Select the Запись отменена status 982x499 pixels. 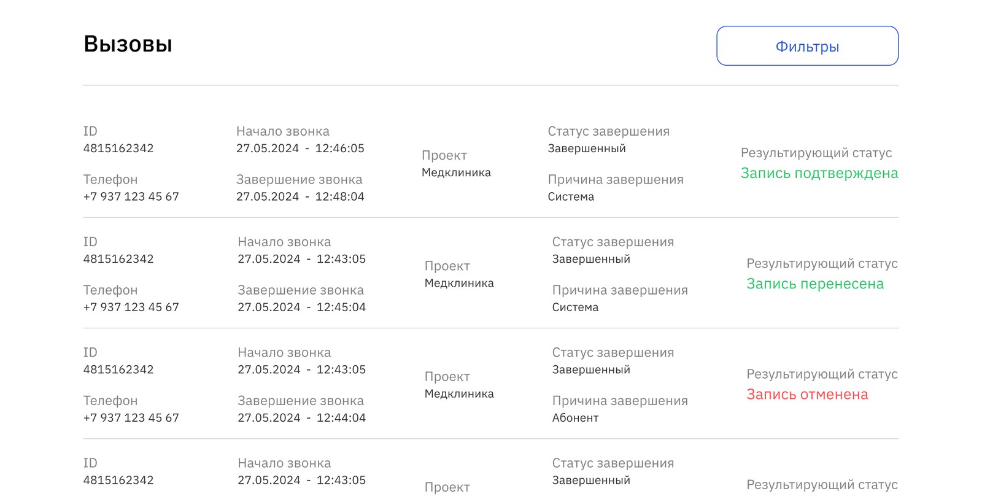tap(807, 394)
